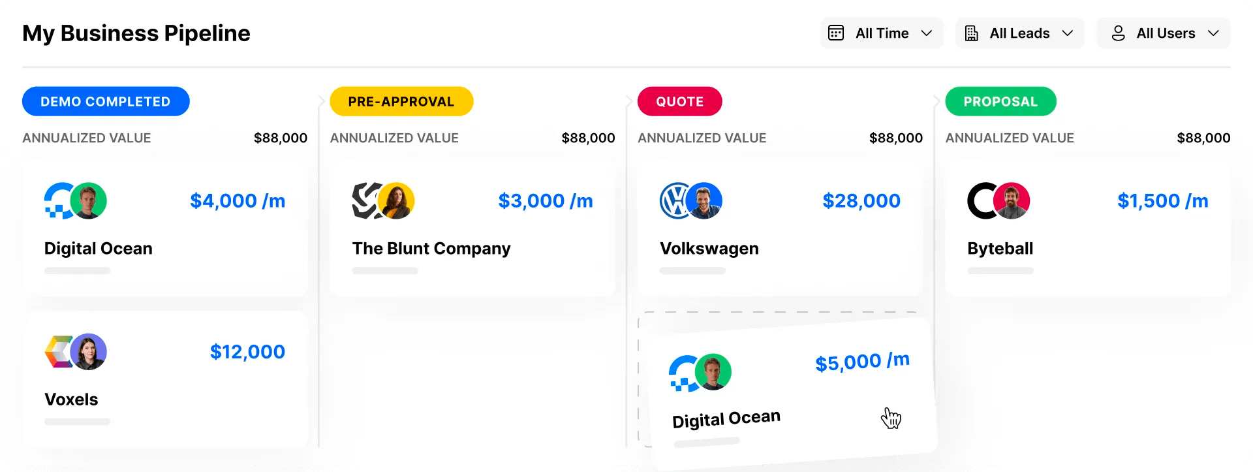The image size is (1253, 472).
Task: Select the PRE-APPROVAL stage badge
Action: pos(401,101)
